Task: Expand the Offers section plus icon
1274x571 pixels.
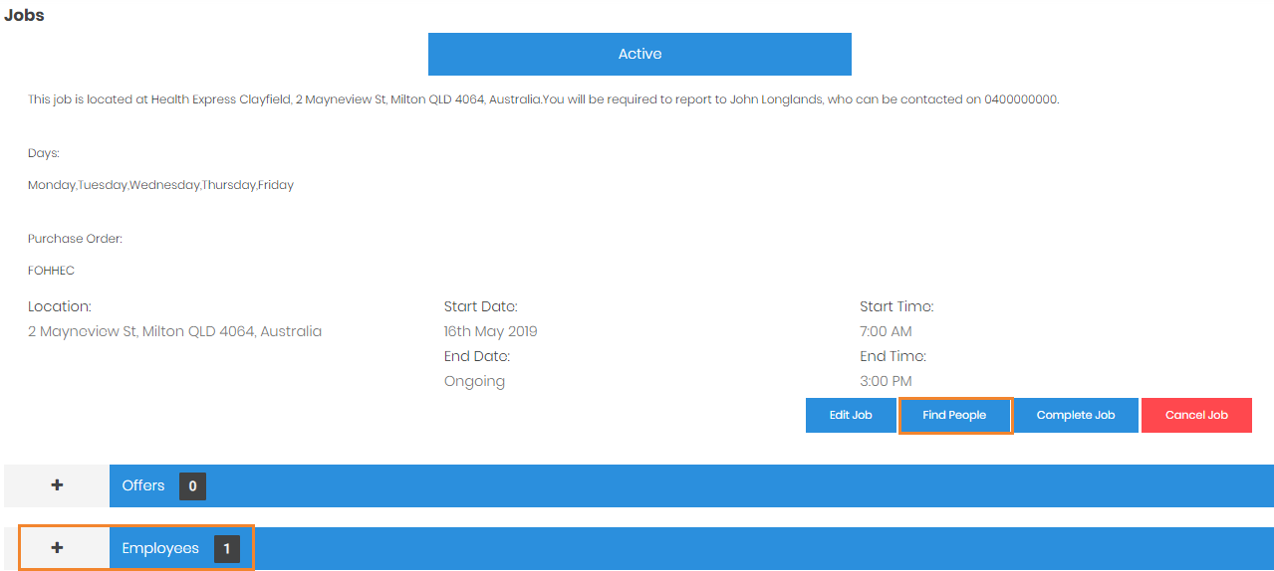Action: point(57,485)
